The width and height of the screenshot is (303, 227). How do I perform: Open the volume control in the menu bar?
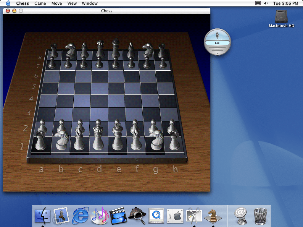tap(266, 3)
